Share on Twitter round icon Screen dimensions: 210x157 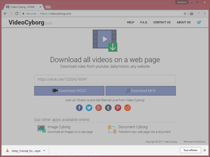(89, 108)
